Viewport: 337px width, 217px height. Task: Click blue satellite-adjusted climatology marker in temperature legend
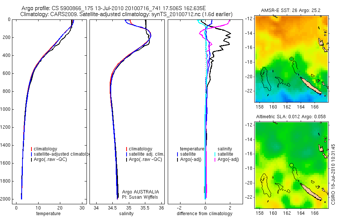[31, 154]
